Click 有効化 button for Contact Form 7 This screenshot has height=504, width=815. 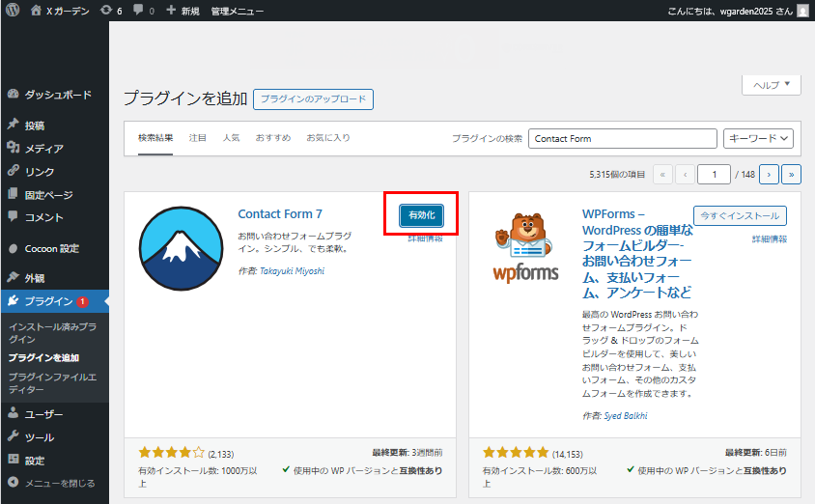pos(422,215)
